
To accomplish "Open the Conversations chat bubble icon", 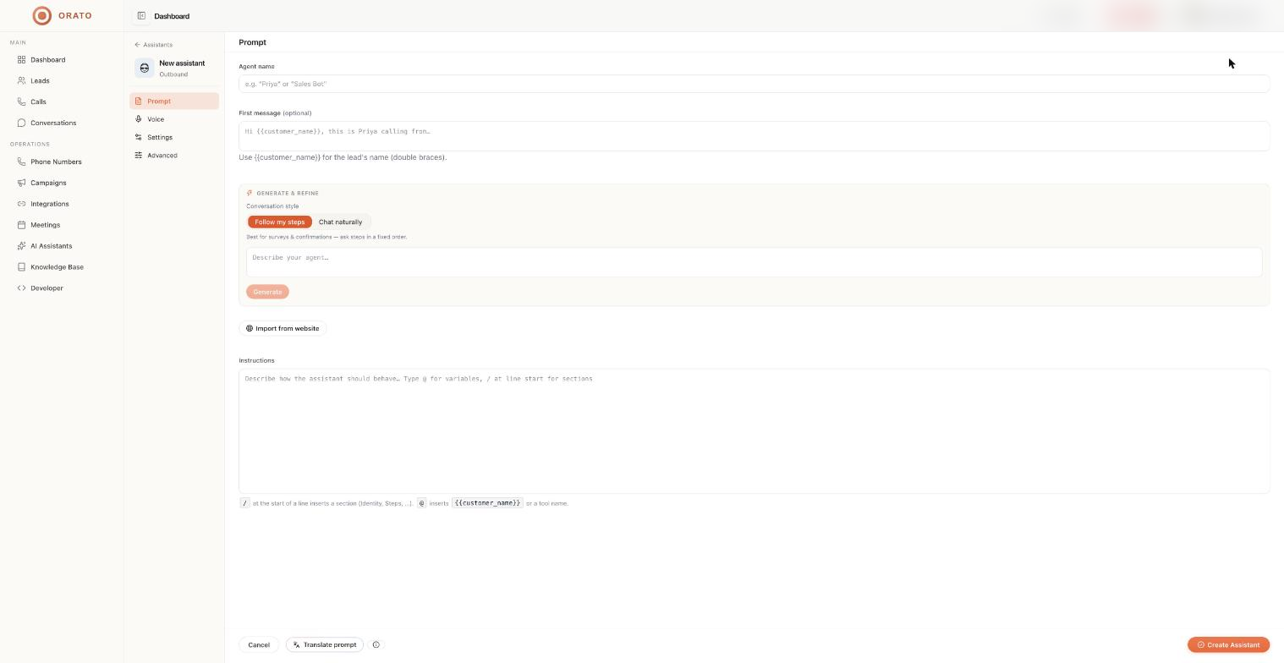I will click(x=21, y=123).
